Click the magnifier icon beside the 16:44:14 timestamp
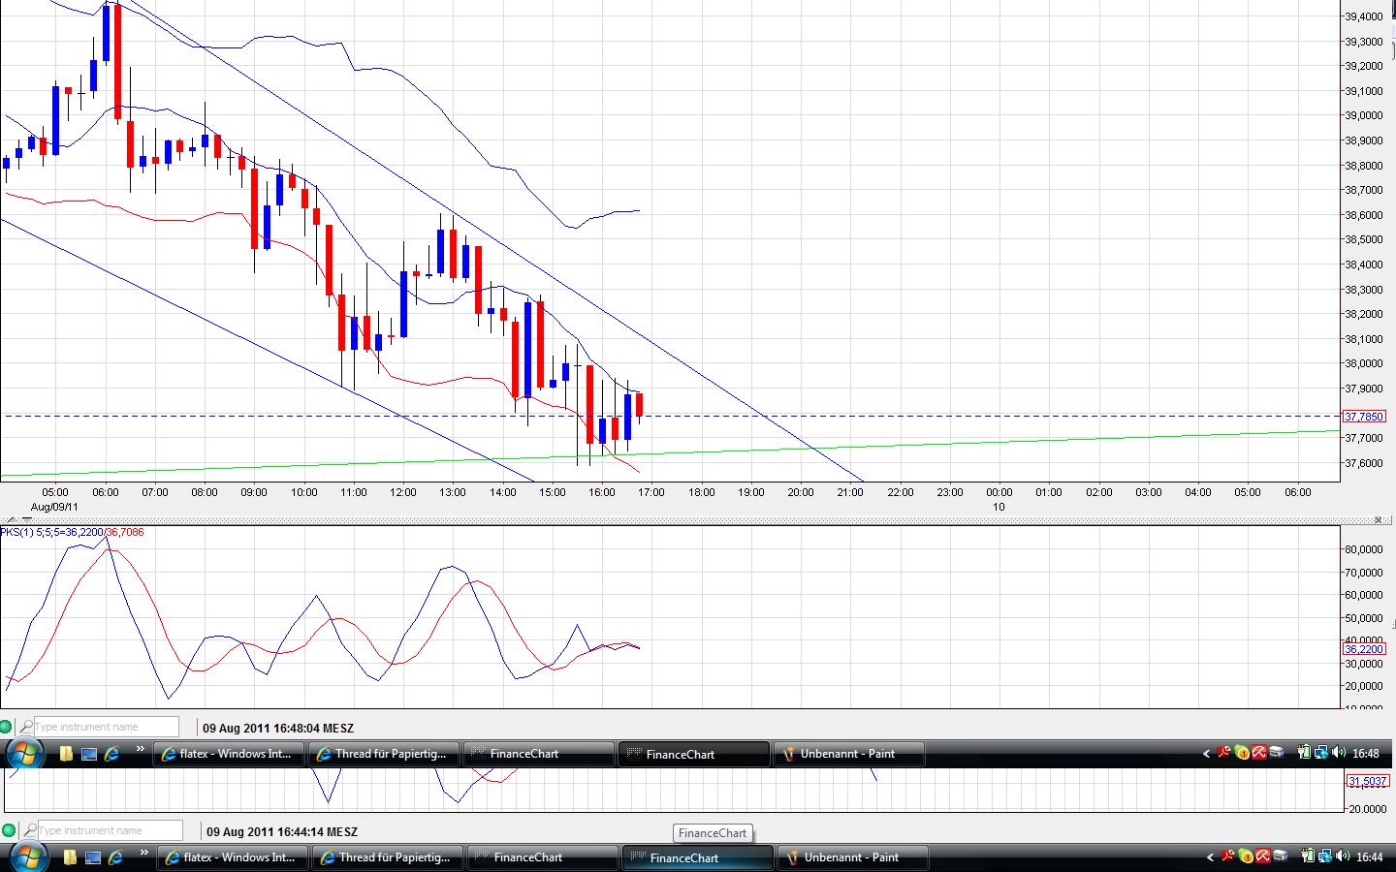 pos(30,830)
